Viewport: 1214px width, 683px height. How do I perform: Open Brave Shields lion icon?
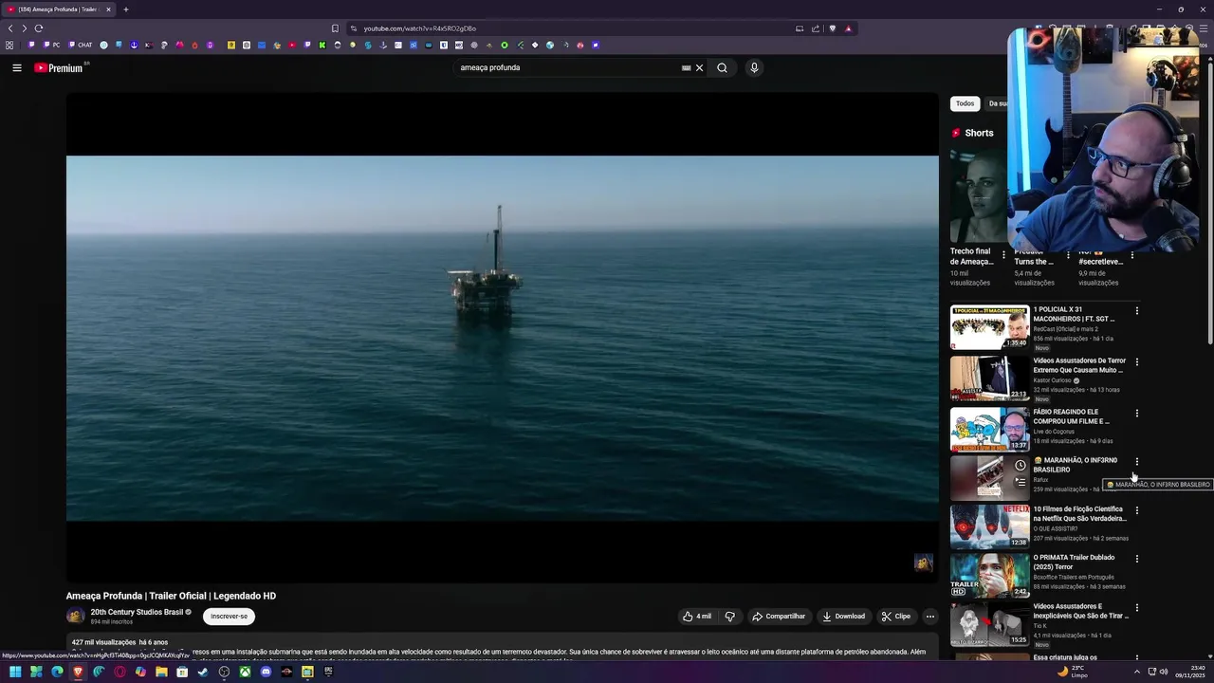pos(833,28)
